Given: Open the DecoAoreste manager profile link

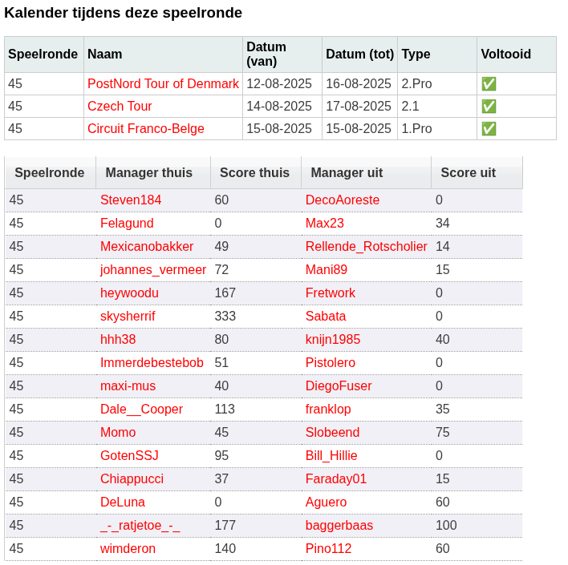Looking at the screenshot, I should (343, 200).
